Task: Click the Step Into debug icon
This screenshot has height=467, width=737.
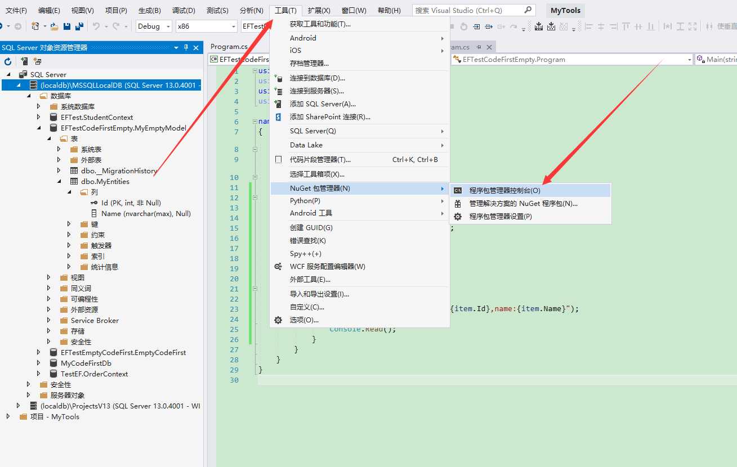Action: pos(476,26)
